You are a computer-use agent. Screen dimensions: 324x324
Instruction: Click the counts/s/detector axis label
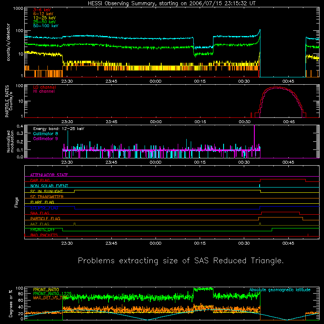pos(9,42)
